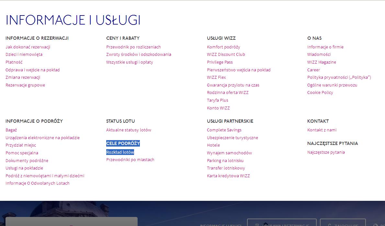
Task: Open Podróż z niemowlętami i małymi dziećmi
Action: (x=45, y=176)
